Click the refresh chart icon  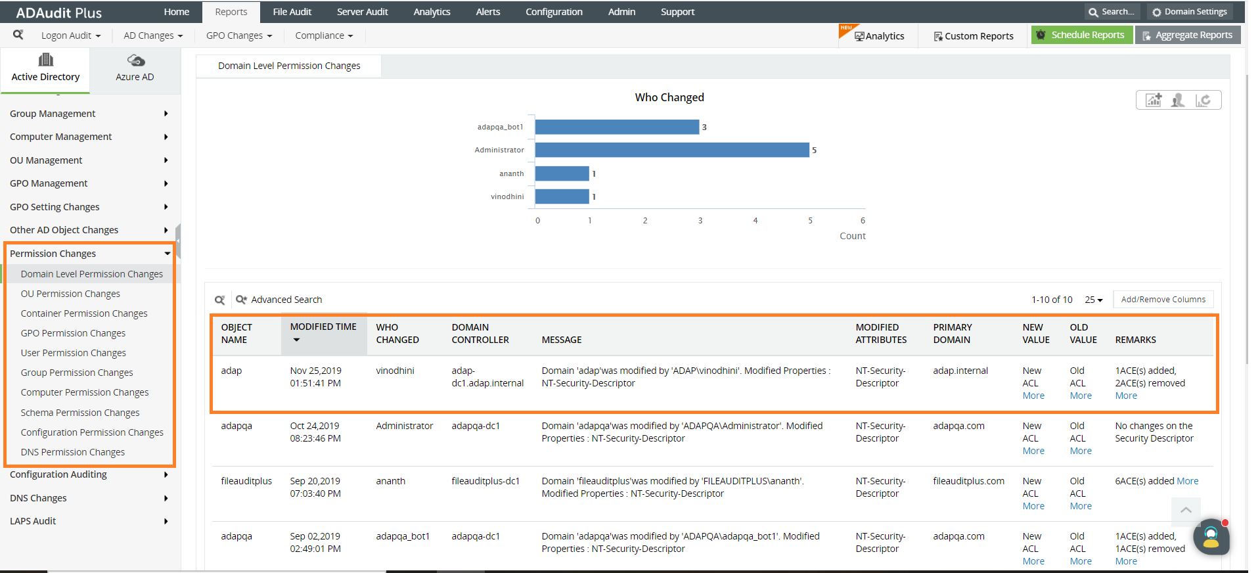[x=1203, y=100]
